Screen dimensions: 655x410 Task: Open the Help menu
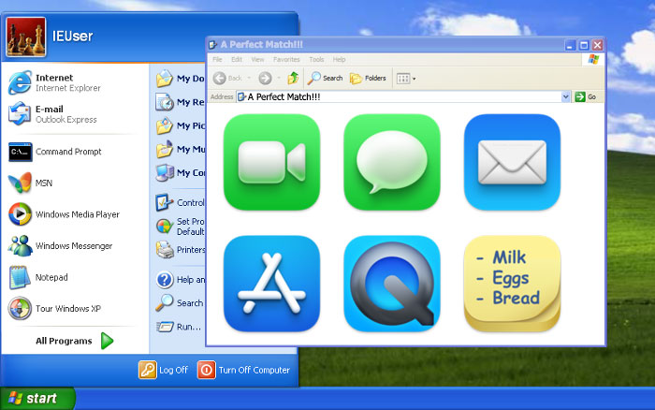click(x=339, y=59)
